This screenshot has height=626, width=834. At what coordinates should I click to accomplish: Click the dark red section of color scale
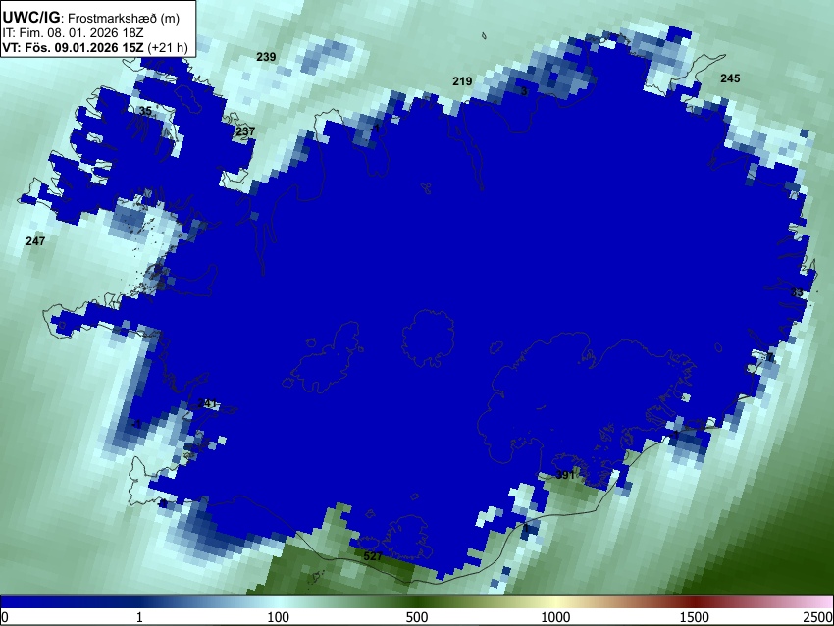[x=694, y=601]
